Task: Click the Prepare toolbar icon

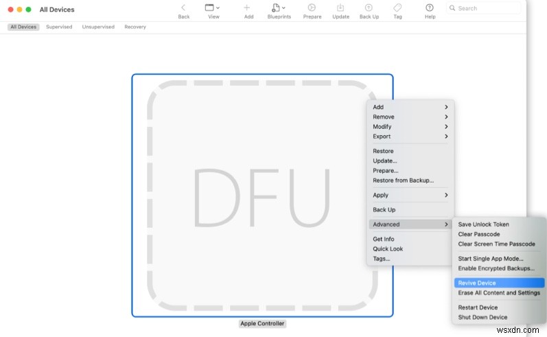Action: coord(312,8)
